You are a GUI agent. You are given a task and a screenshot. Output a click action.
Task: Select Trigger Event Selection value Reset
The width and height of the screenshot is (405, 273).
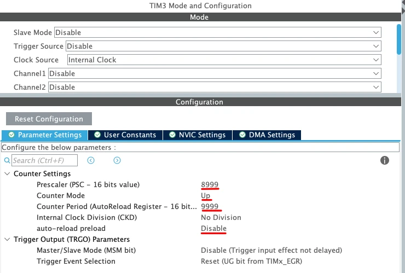252,261
